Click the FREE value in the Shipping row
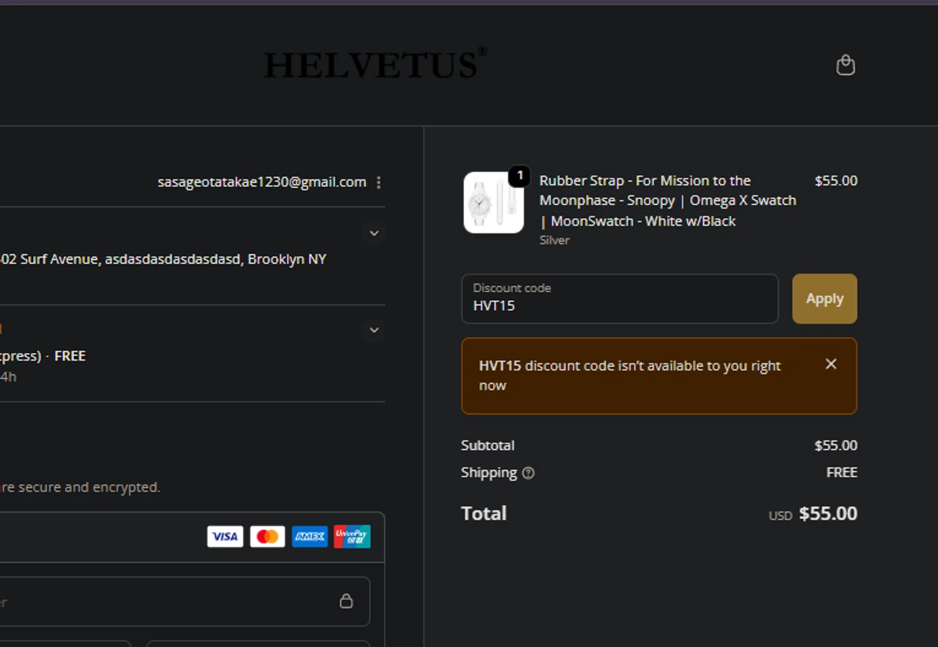The width and height of the screenshot is (938, 647). (x=842, y=473)
